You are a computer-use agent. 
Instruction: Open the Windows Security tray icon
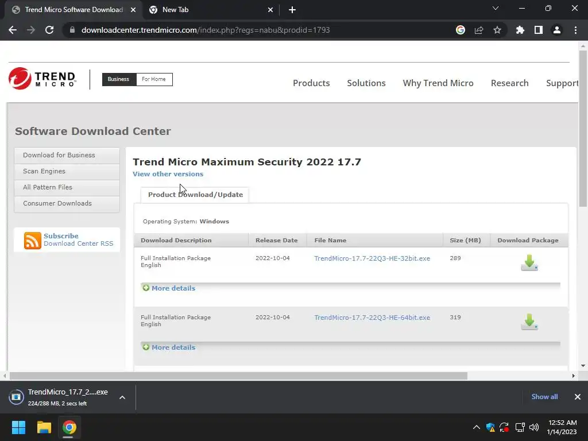[490, 427]
